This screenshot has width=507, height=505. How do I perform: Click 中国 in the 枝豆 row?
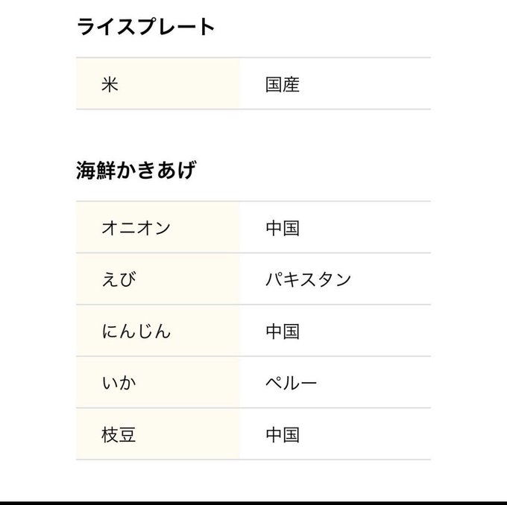[x=283, y=434]
